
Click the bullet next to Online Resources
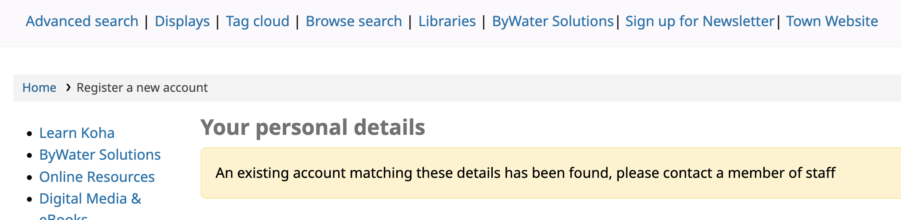30,177
